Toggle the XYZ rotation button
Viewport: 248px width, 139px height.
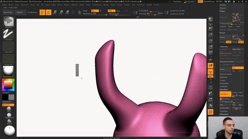click(x=210, y=76)
